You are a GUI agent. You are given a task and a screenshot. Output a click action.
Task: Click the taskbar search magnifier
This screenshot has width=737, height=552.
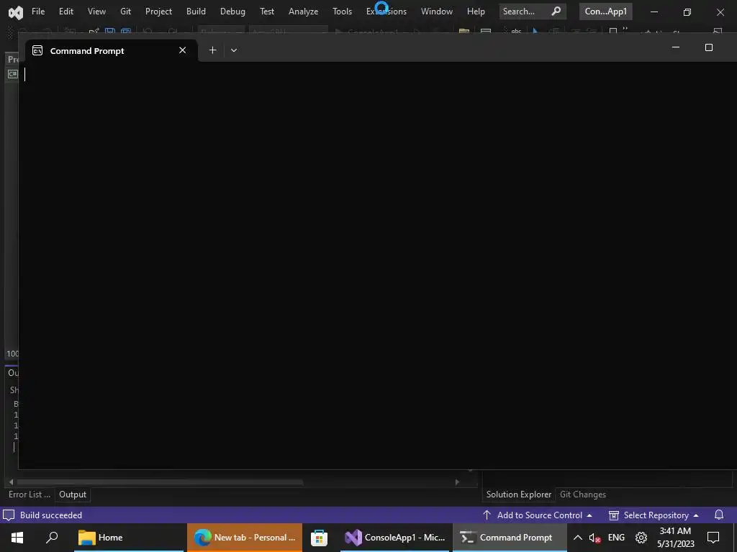(52, 538)
